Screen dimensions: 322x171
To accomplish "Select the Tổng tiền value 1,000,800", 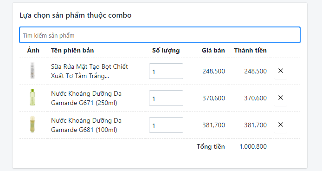I will 253,146.
